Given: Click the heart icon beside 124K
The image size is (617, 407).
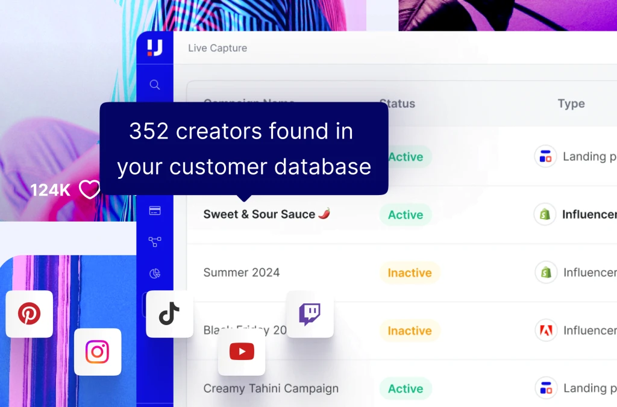Looking at the screenshot, I should (x=90, y=190).
